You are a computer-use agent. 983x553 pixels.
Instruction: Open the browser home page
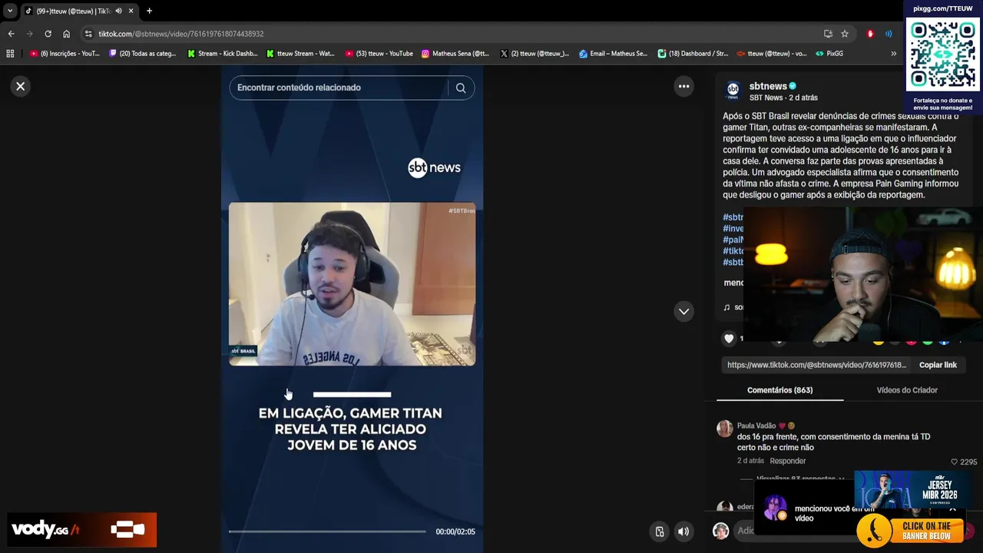pos(66,34)
